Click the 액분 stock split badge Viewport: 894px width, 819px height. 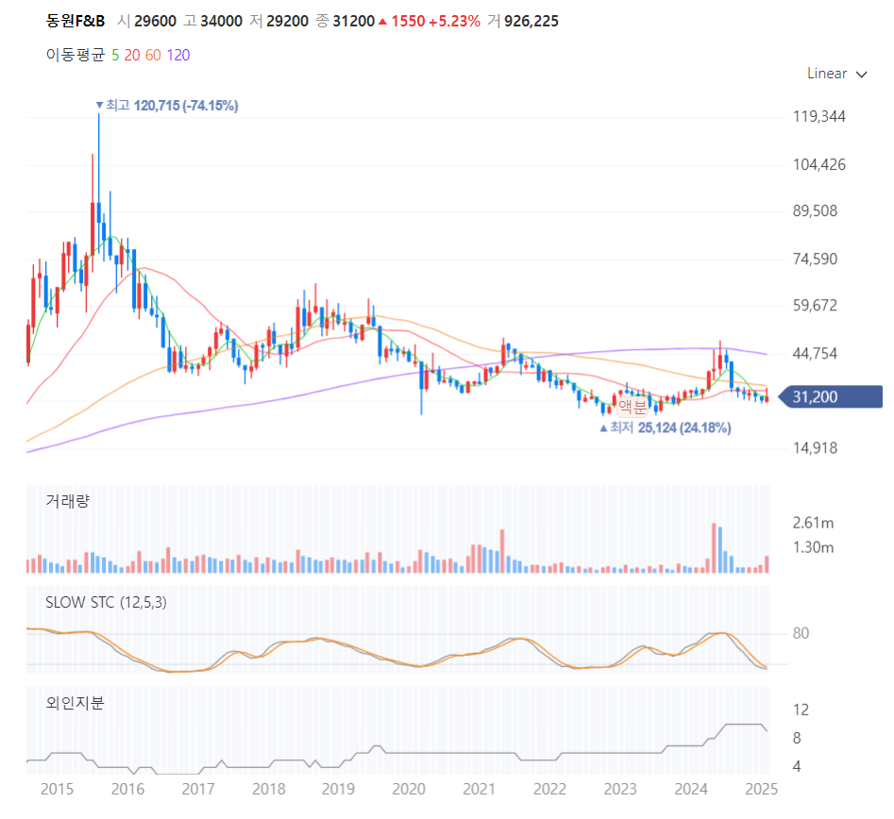(633, 407)
